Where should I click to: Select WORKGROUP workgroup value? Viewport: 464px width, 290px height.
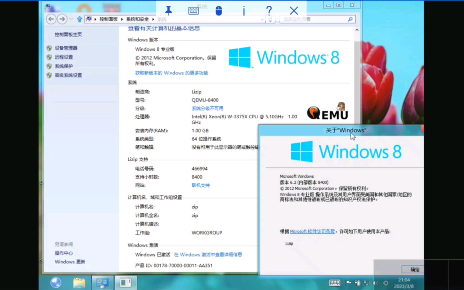pos(207,233)
